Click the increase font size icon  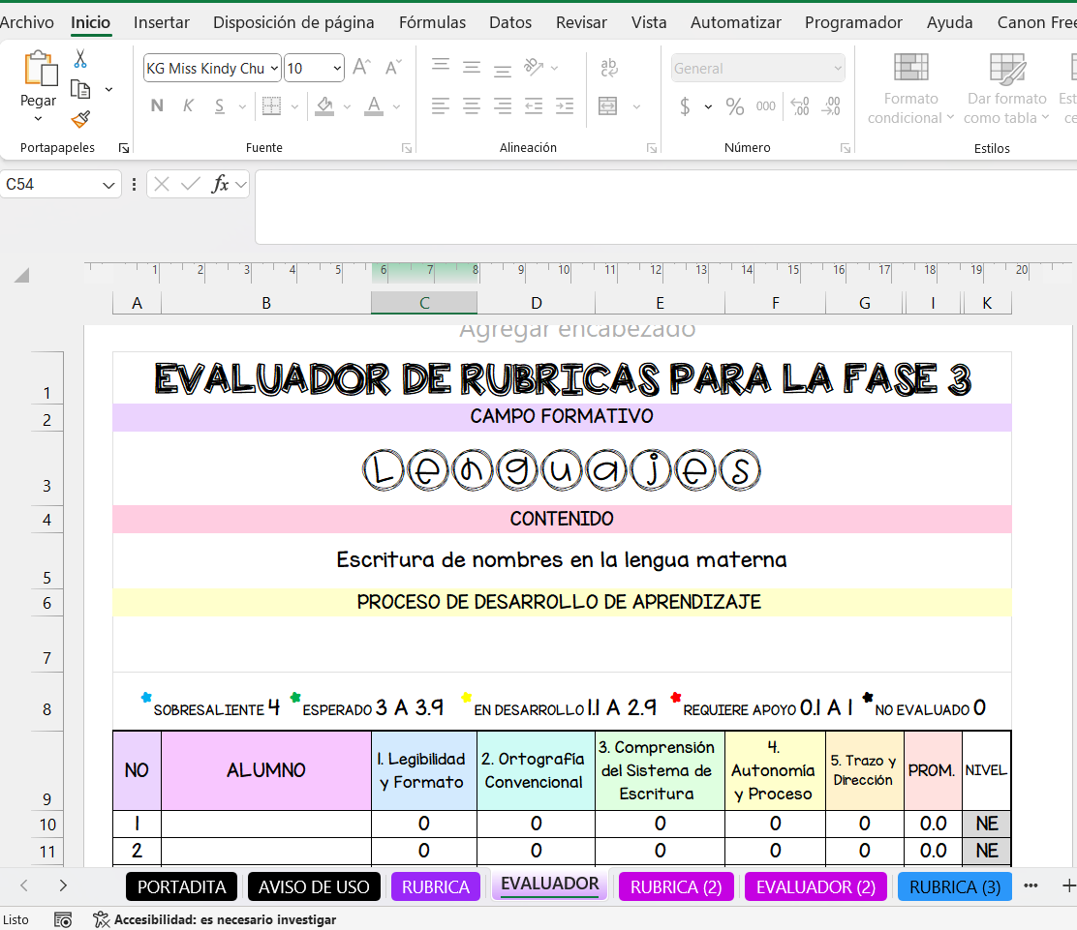[x=361, y=68]
